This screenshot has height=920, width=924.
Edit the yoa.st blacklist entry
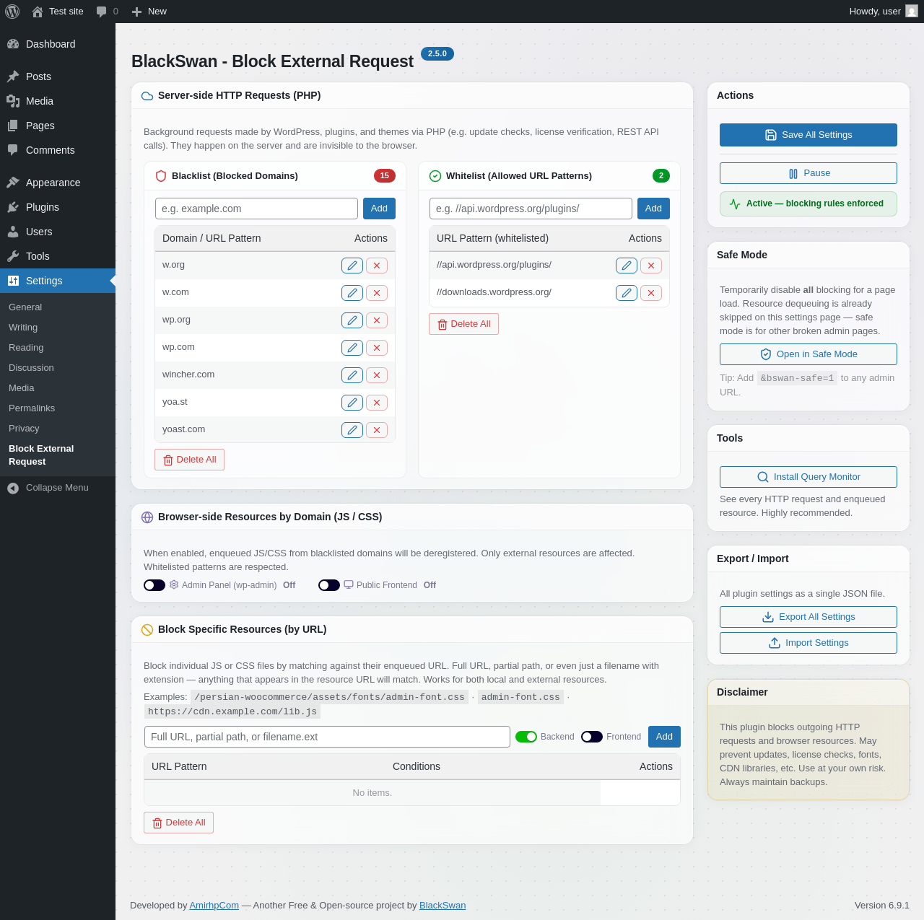point(352,403)
